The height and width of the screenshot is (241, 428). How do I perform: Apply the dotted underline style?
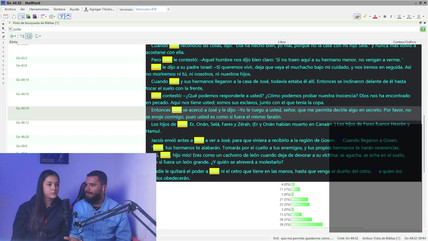pos(418,16)
